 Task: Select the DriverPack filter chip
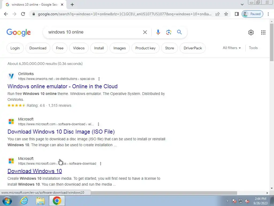[x=193, y=48]
